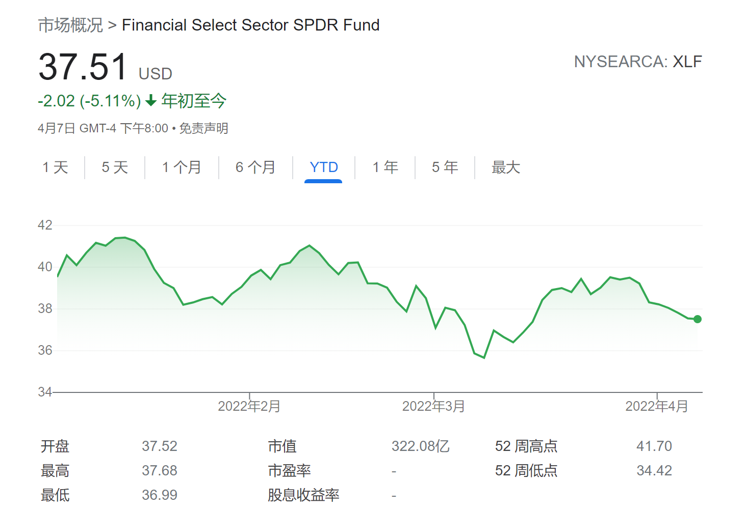Image resolution: width=746 pixels, height=510 pixels.
Task: Click the YTD tab
Action: click(x=324, y=167)
